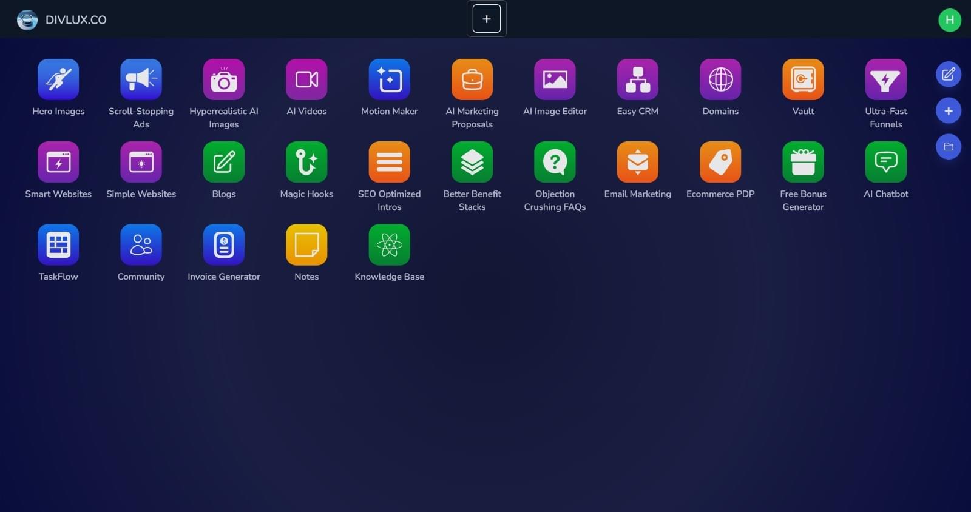Open Easy CRM app
The width and height of the screenshot is (971, 512).
click(x=638, y=79)
